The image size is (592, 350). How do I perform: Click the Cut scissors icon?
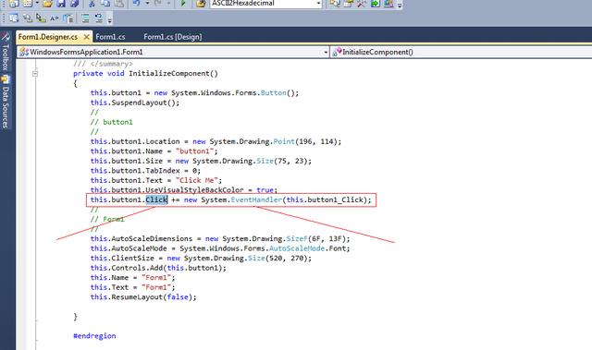(x=92, y=4)
